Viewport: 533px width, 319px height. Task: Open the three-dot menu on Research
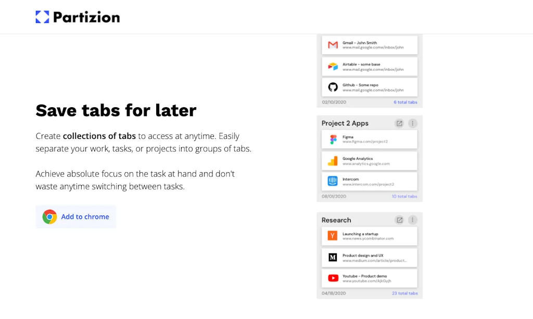(x=412, y=220)
